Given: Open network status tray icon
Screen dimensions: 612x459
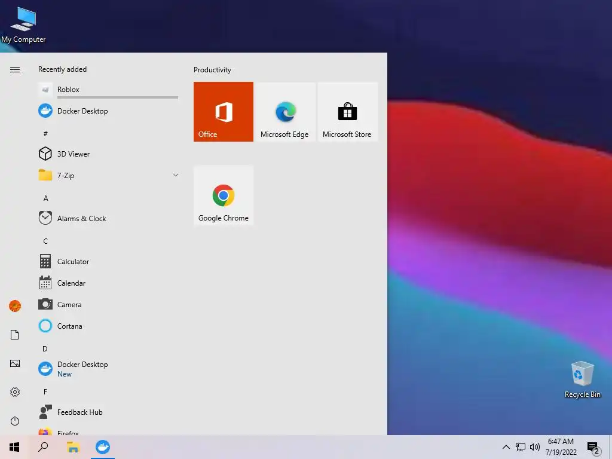Looking at the screenshot, I should click(x=521, y=447).
